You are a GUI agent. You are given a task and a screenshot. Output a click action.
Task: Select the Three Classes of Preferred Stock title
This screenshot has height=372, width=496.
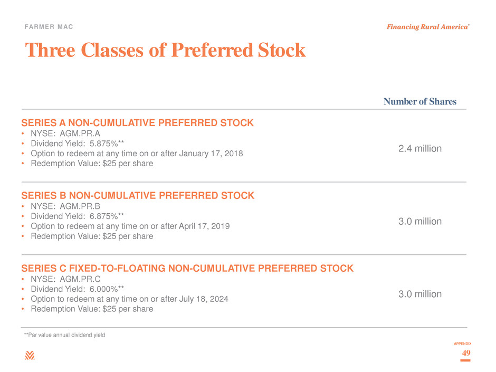pos(166,50)
